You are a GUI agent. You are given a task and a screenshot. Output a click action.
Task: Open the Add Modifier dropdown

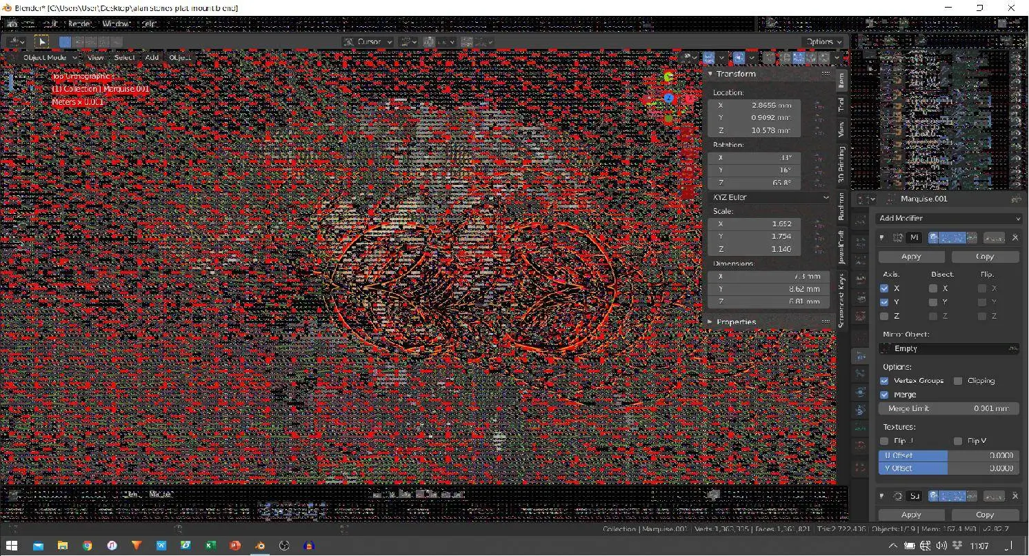pyautogui.click(x=948, y=218)
